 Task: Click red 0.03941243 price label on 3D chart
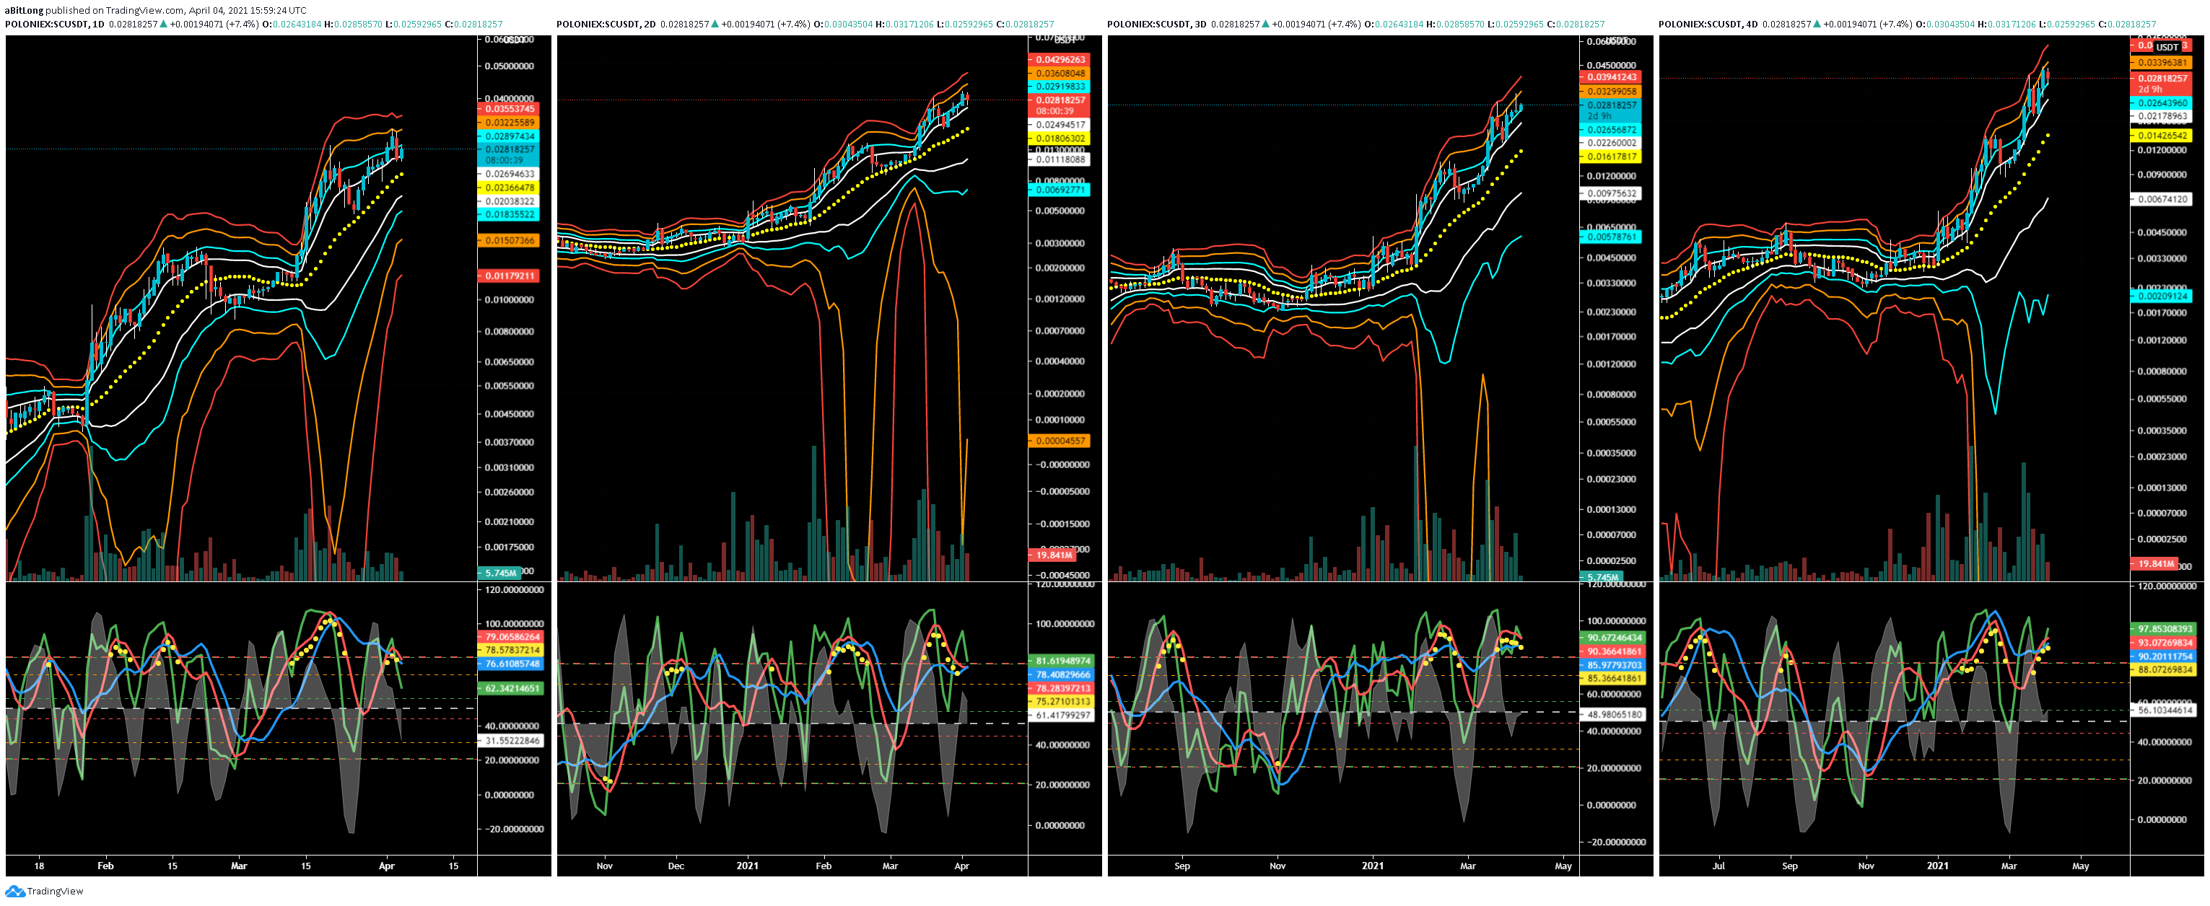pyautogui.click(x=1610, y=77)
